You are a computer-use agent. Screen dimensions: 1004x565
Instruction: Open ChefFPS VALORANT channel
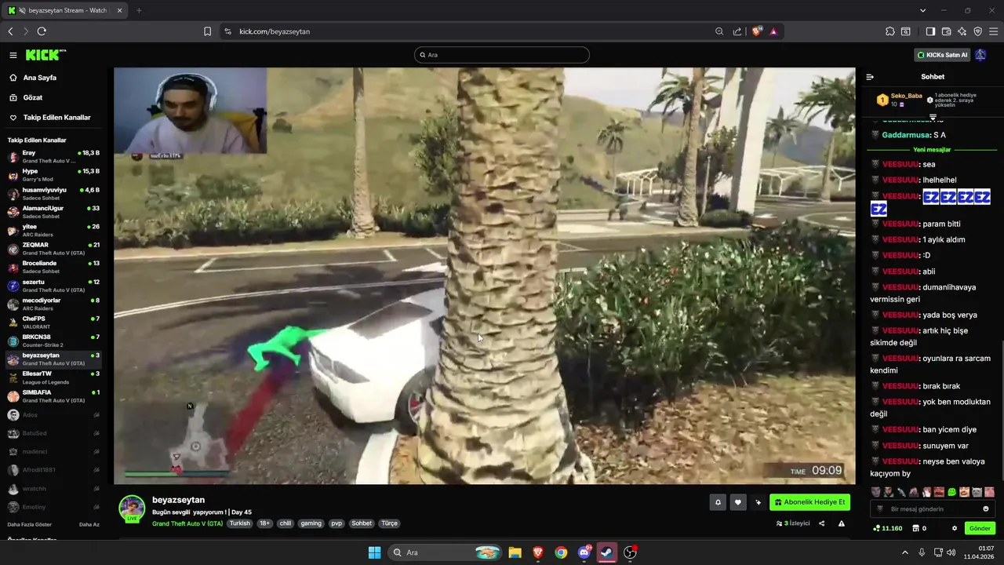pyautogui.click(x=53, y=322)
